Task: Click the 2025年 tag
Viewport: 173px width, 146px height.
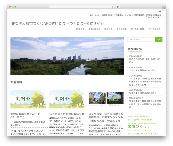Action: coord(130,117)
